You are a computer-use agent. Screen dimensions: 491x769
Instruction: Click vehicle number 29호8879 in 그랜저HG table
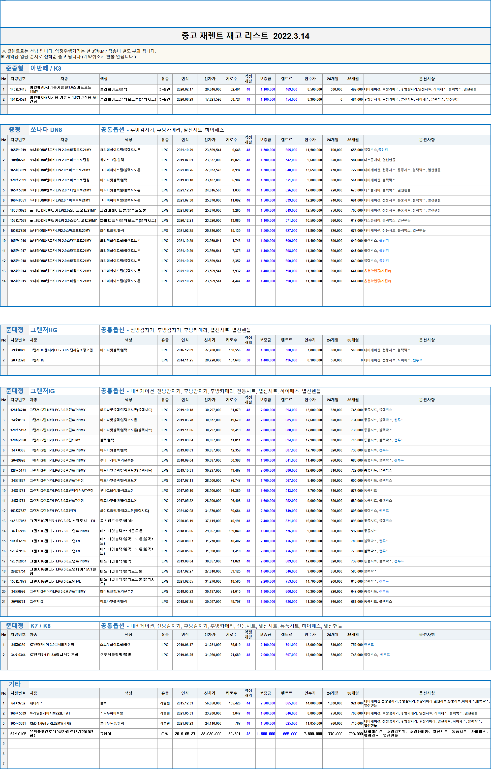18,350
